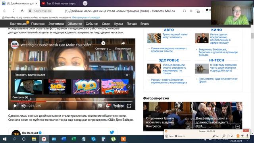
Task: Open the 'АВТО' category heading
Action: tap(169, 30)
